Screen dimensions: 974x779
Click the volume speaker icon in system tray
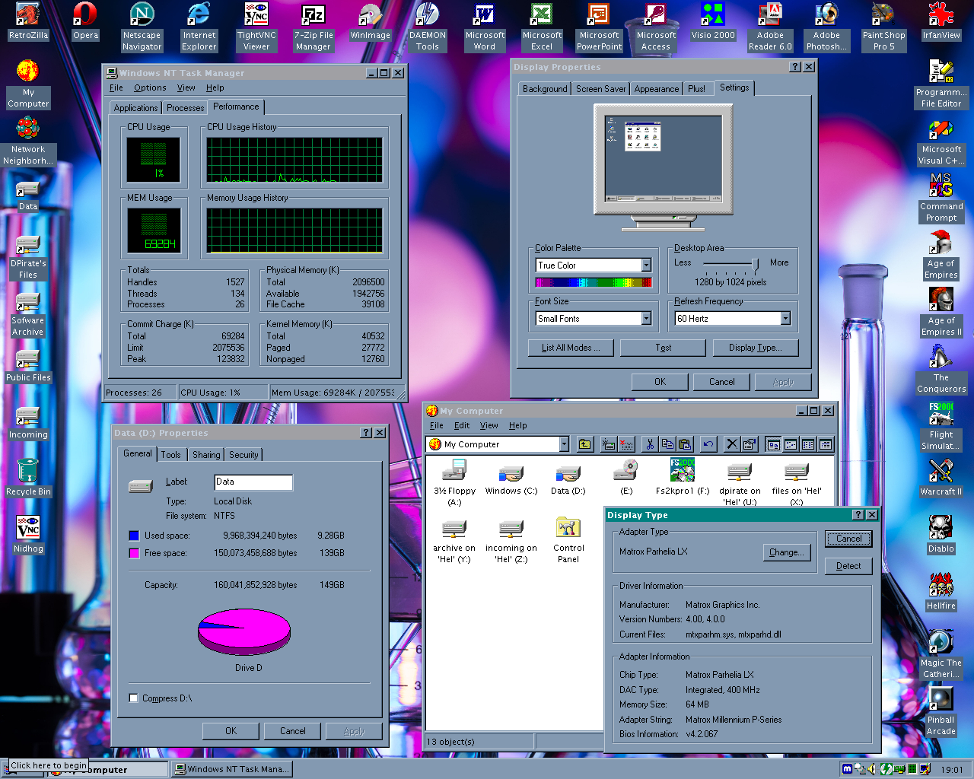tap(873, 769)
